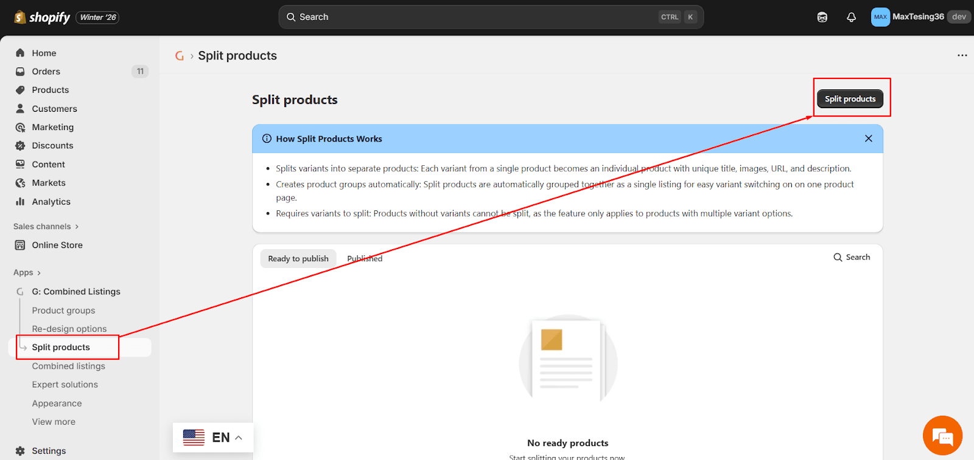Screen dimensions: 974x460
Task: Click the G: Combined Listings app icon
Action: [20, 292]
